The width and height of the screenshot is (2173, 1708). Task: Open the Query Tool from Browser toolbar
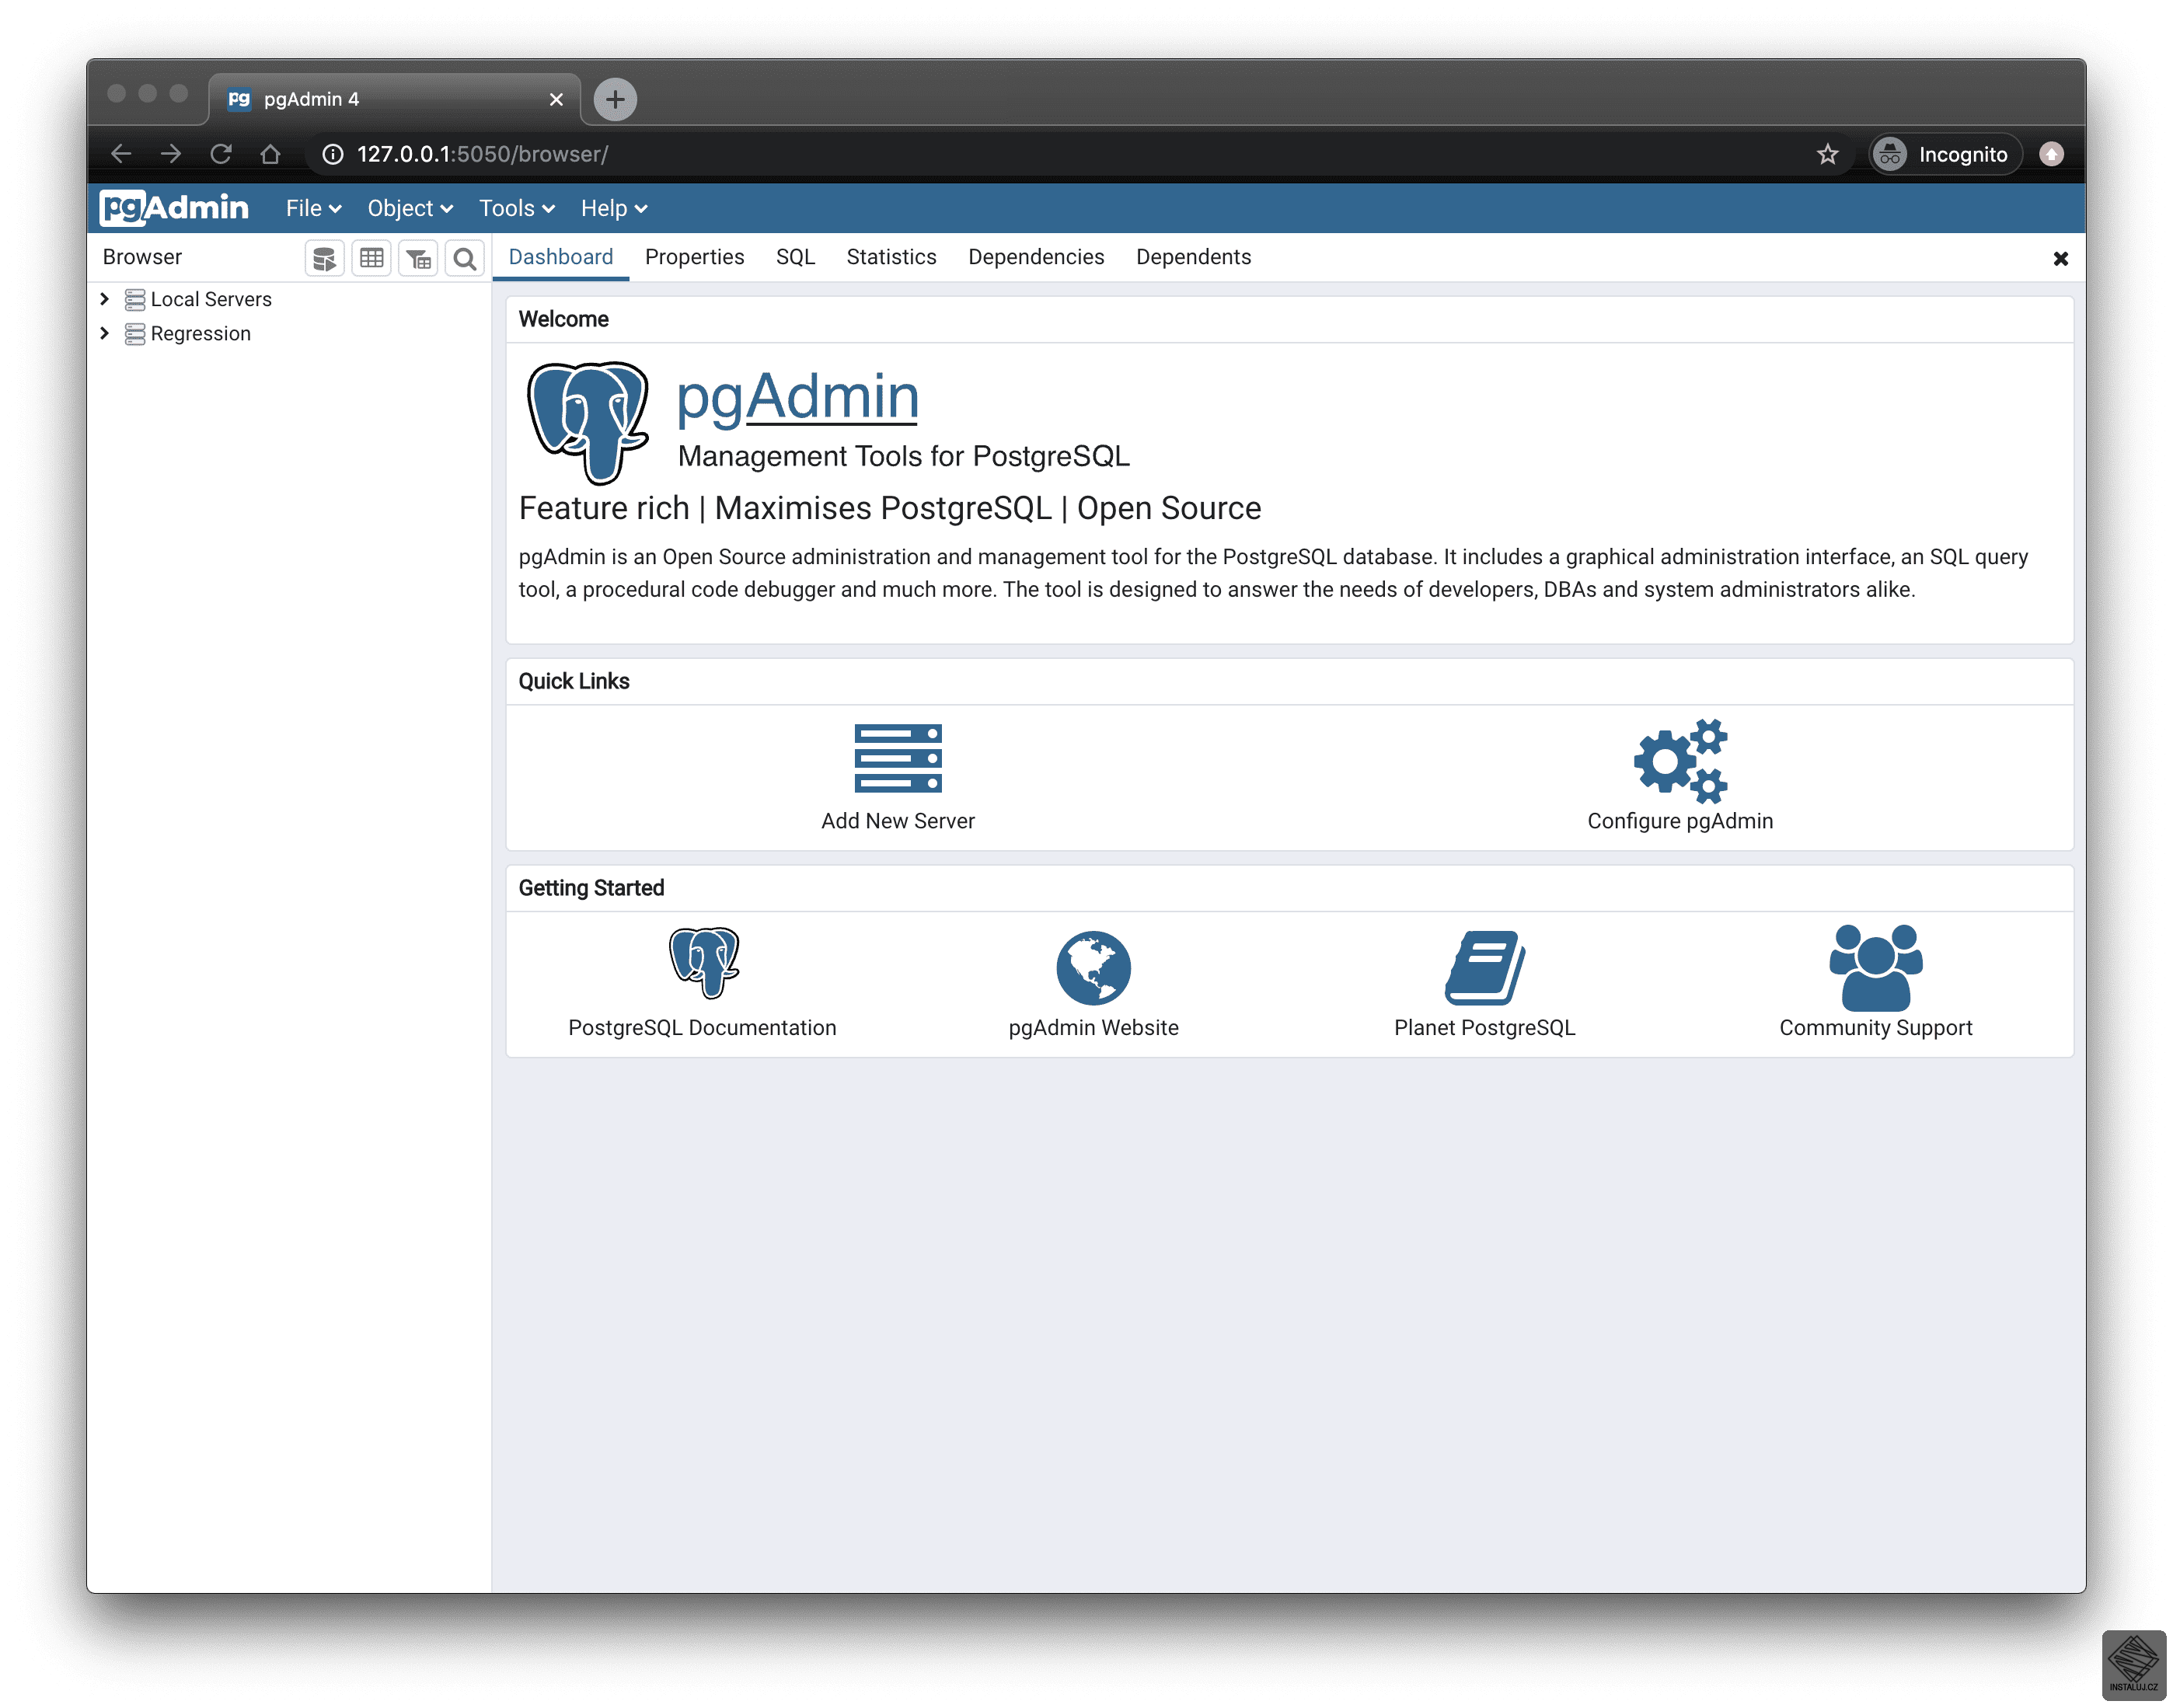(x=324, y=258)
